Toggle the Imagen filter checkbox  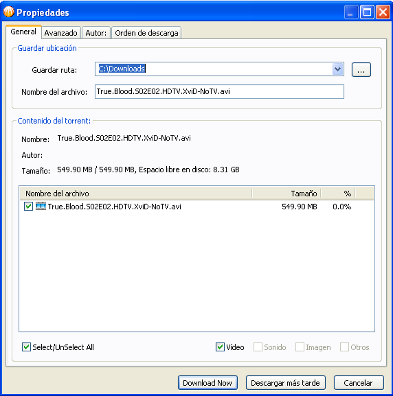(300, 347)
